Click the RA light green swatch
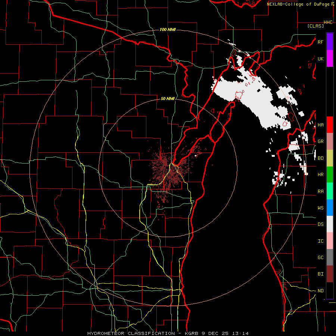 click(x=330, y=191)
